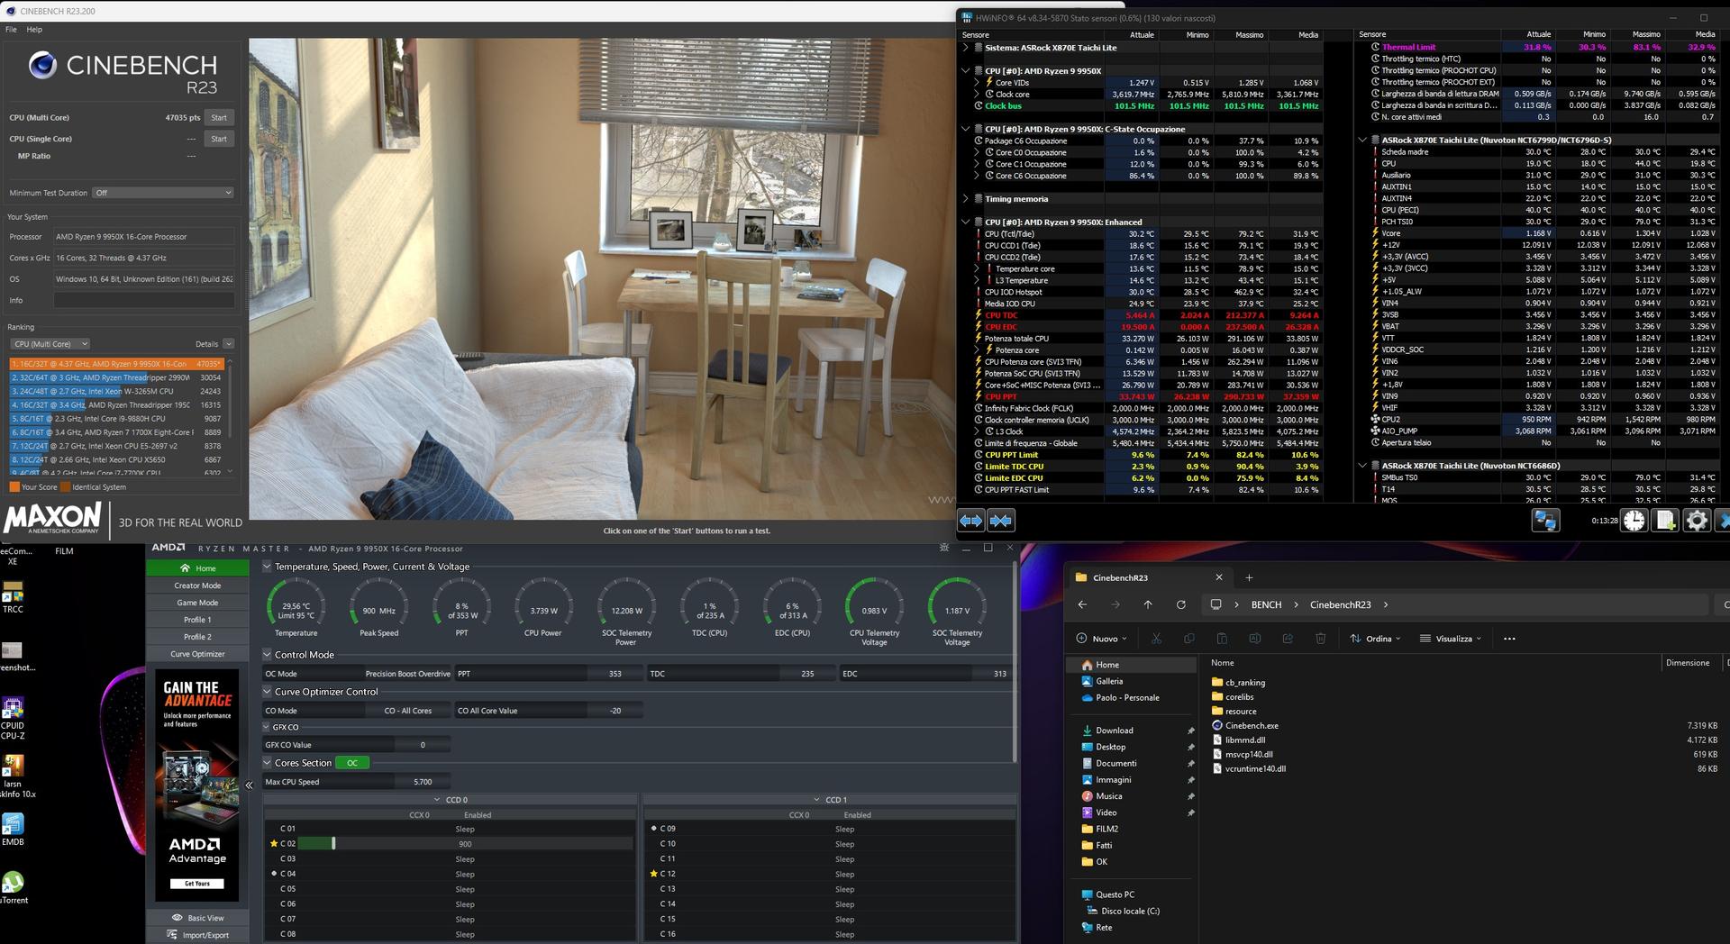Click the Rename icon in Explorer toolbar

1255,639
